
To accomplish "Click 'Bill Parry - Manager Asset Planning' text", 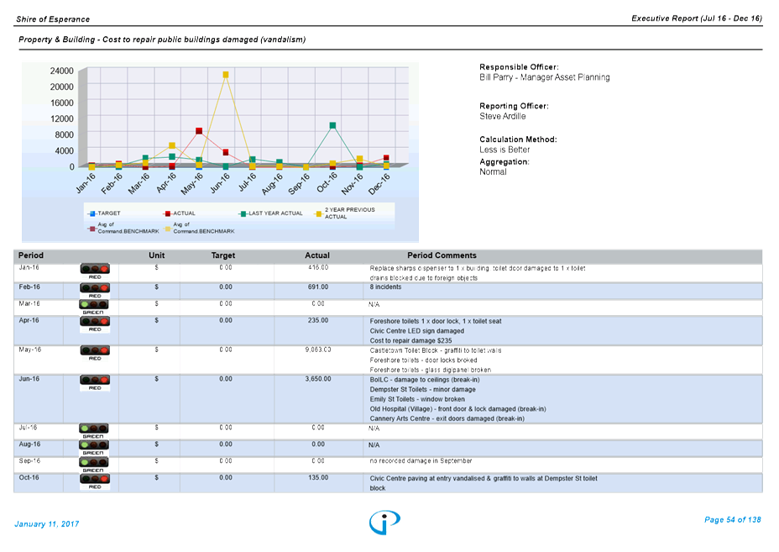I will click(545, 77).
